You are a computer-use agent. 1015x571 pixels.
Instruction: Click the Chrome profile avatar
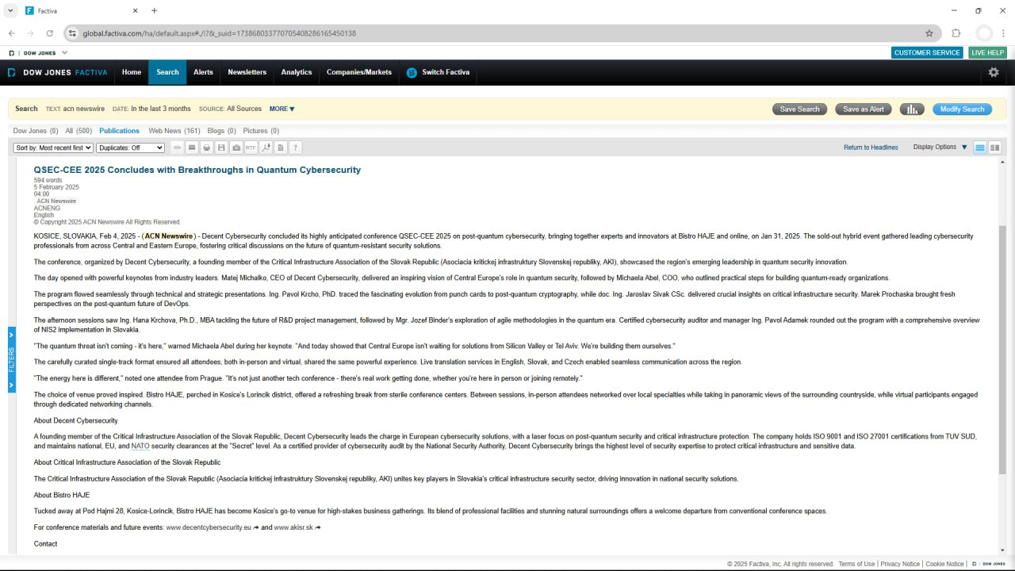(x=984, y=33)
